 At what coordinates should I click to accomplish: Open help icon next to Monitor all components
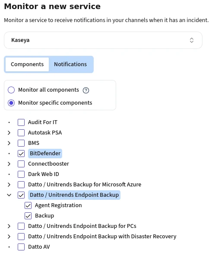[x=86, y=90]
